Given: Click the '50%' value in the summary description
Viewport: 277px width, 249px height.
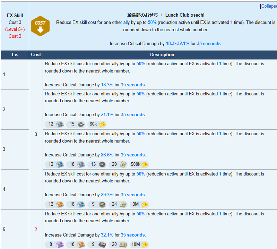Looking at the screenshot, I should [x=152, y=23].
